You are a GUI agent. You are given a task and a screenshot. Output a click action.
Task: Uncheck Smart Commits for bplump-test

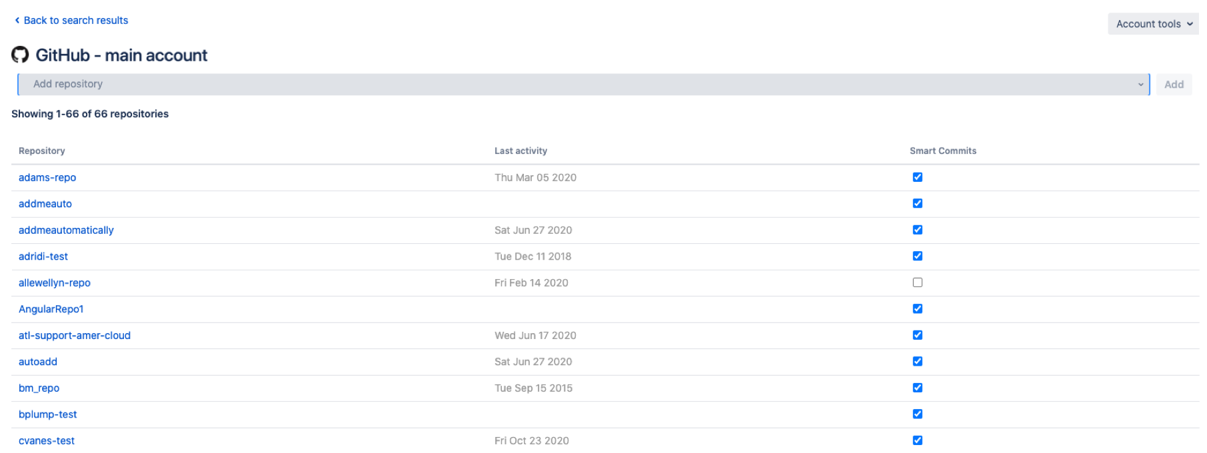[x=918, y=414]
